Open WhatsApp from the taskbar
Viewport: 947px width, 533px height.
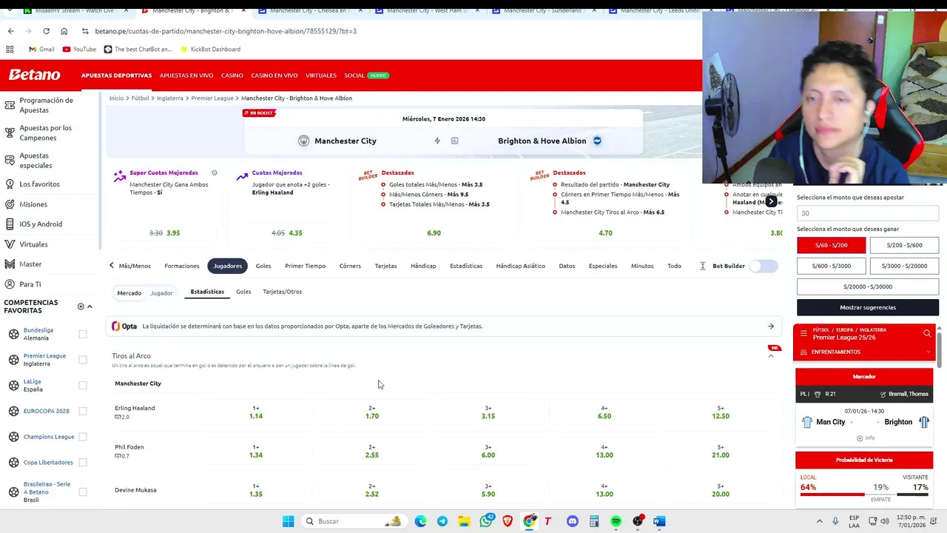click(486, 521)
